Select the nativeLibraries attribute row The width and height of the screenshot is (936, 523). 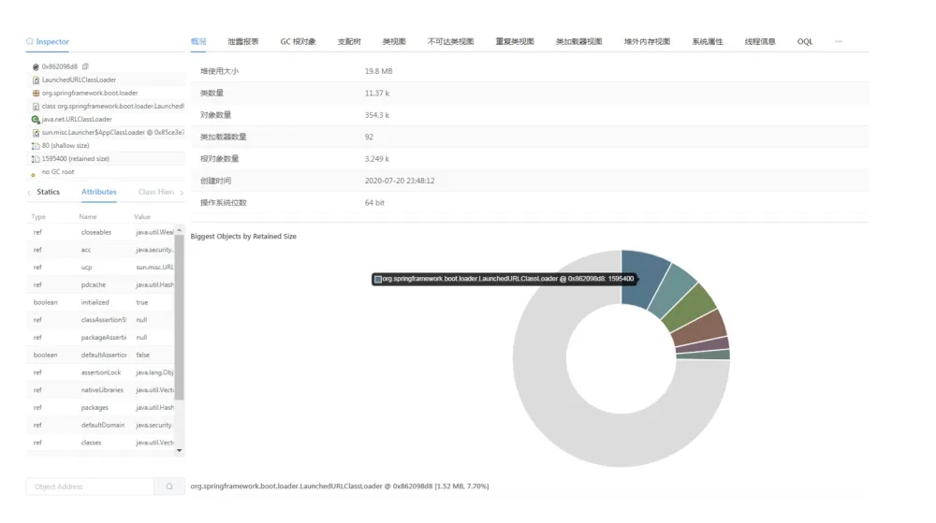pos(100,390)
